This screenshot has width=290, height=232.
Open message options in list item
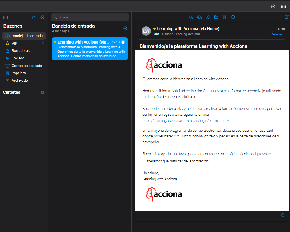(x=123, y=42)
